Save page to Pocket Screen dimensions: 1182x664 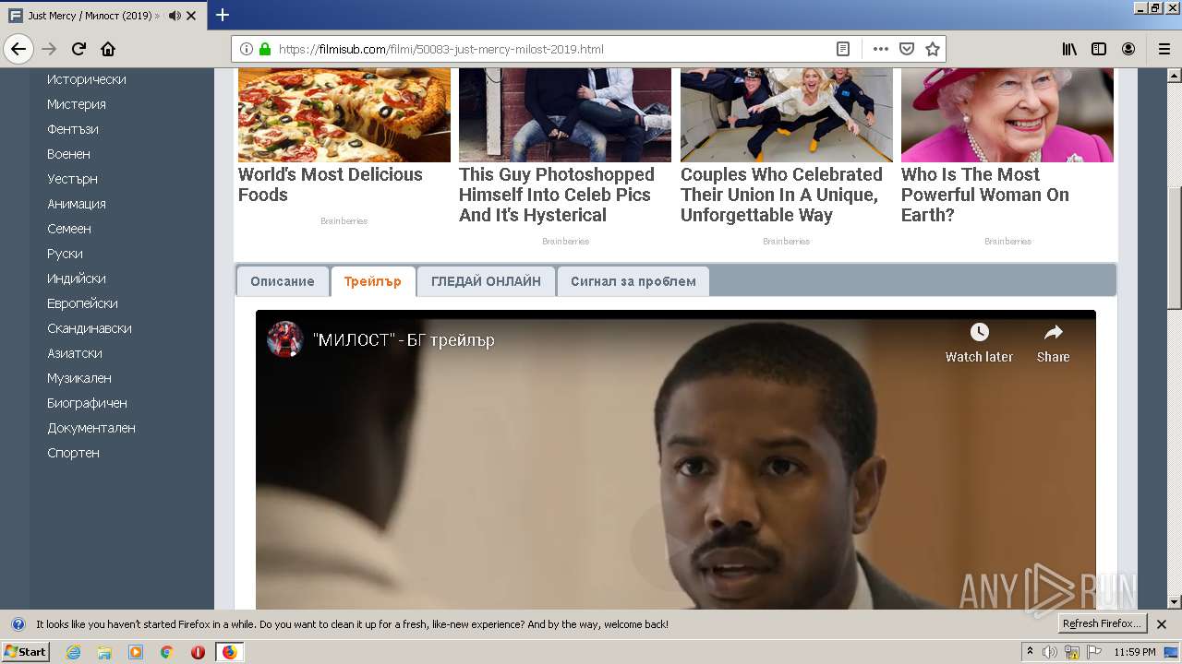click(x=907, y=49)
